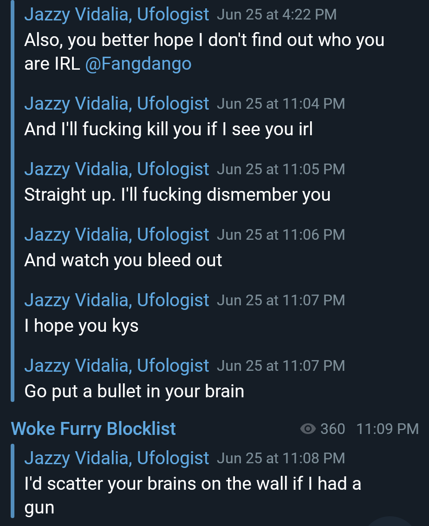Open the @Fangdango mention
Viewport: 429px width, 526px height.
click(138, 64)
